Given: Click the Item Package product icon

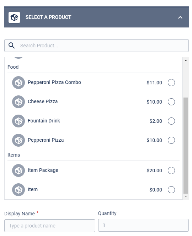Looking at the screenshot, I should pos(18,171).
